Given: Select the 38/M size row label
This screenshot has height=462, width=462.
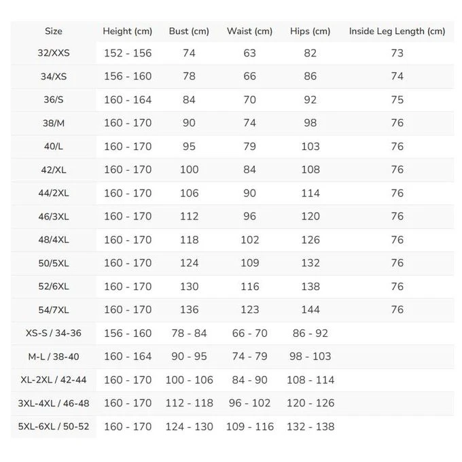Looking at the screenshot, I should [x=54, y=123].
